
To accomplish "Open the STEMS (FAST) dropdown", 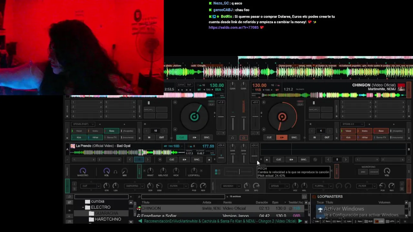I will [x=83, y=124].
